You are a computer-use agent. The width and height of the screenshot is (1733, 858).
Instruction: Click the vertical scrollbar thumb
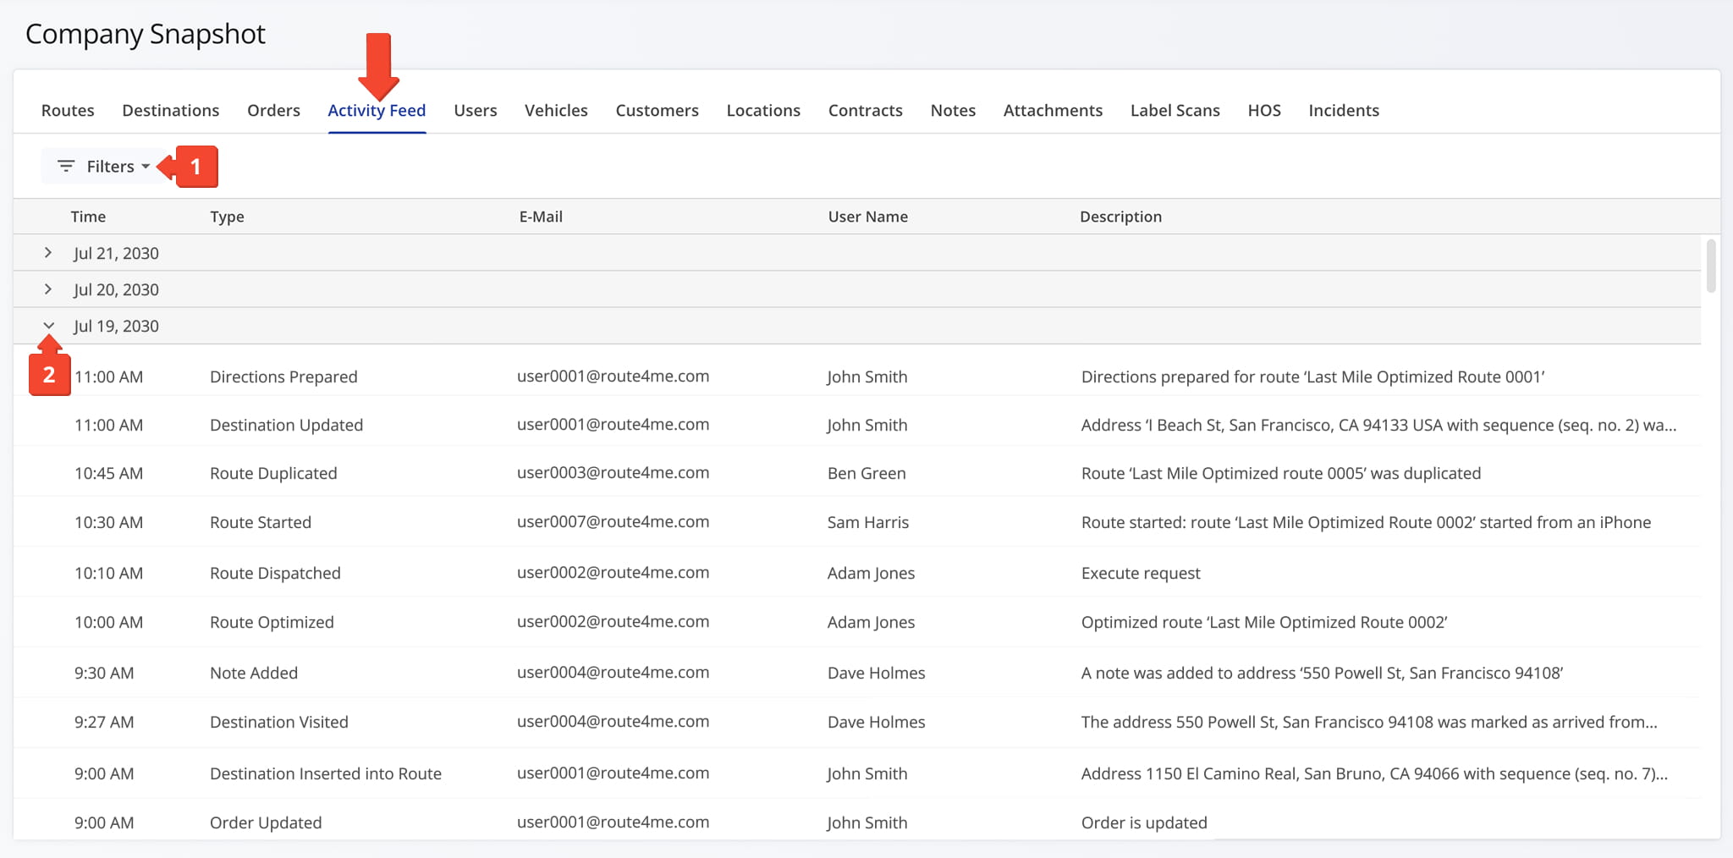1711,266
